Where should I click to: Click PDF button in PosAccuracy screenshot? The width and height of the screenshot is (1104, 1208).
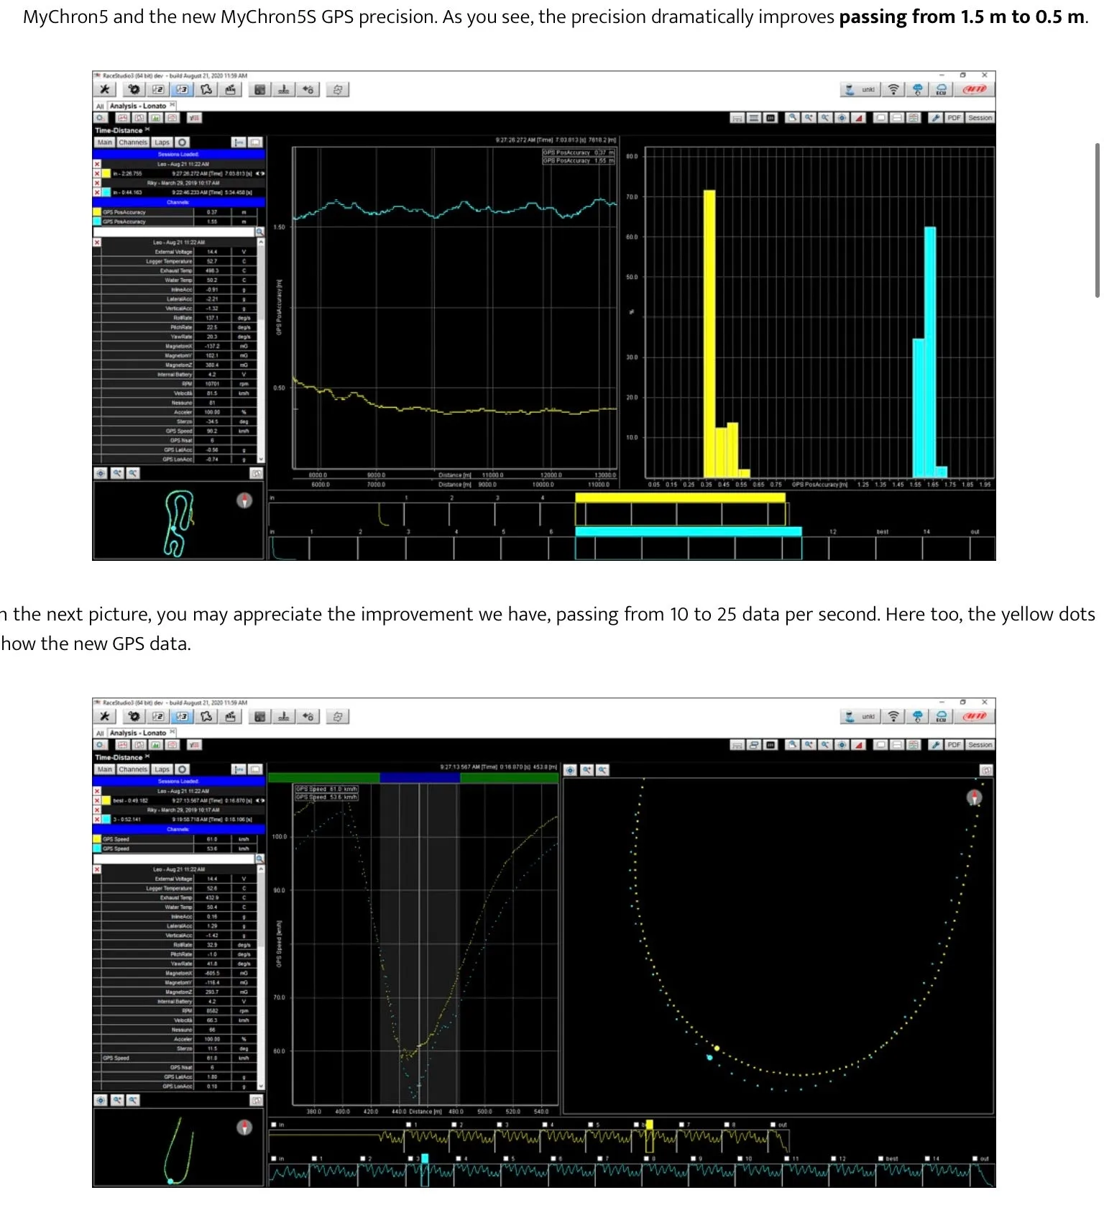pyautogui.click(x=954, y=118)
